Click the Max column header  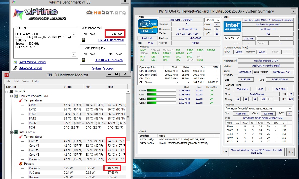pyautogui.click(x=117, y=87)
